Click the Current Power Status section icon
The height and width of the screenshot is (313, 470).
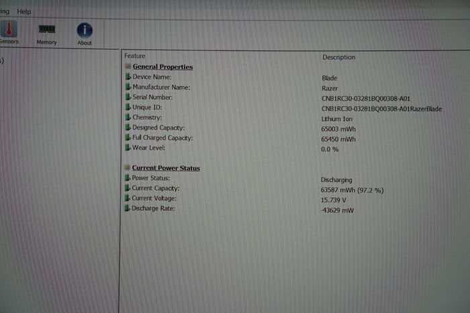pyautogui.click(x=127, y=167)
